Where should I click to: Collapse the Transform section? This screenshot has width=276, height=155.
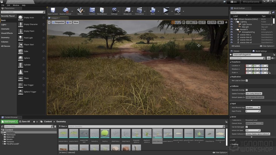[231, 62]
